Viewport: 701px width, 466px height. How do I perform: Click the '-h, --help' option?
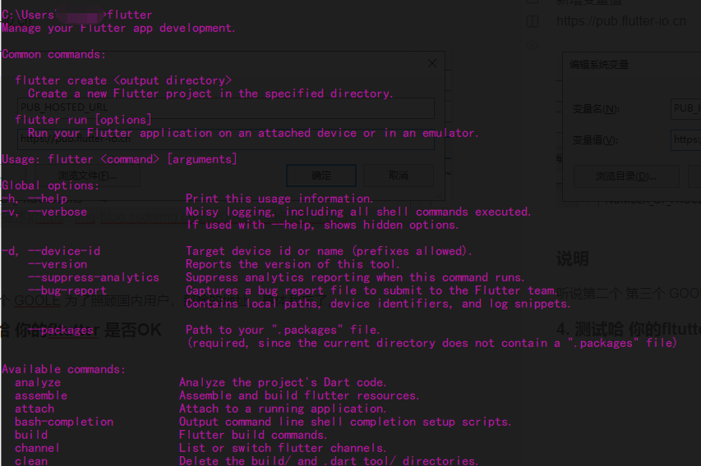[35, 199]
